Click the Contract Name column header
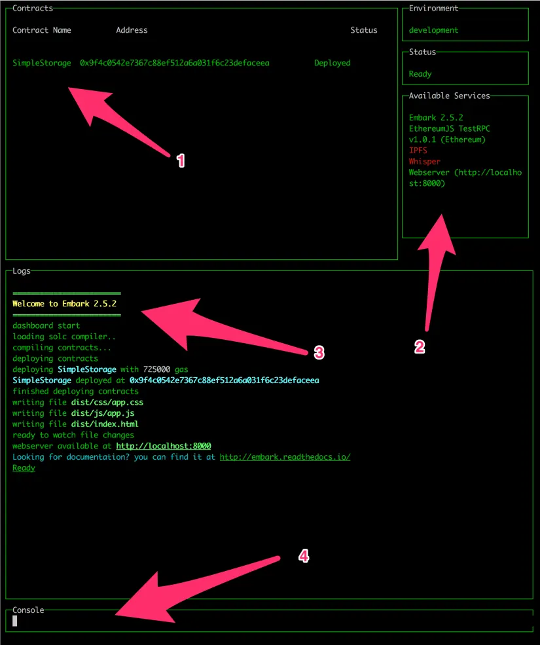The height and width of the screenshot is (645, 540). [41, 30]
